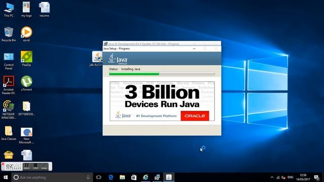This screenshot has height=182, width=324.
Task: Open Microsoft Edge from the taskbar
Action: 111,177
